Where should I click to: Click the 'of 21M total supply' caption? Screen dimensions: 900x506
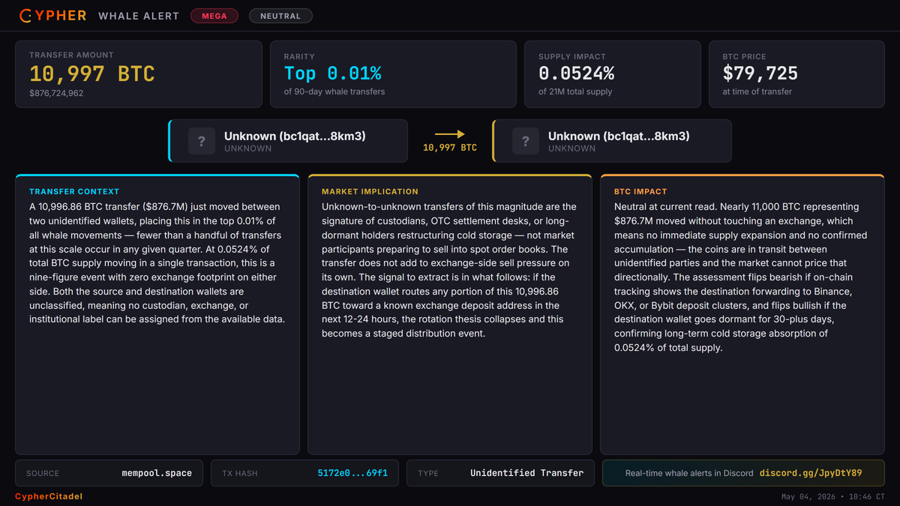tap(575, 91)
